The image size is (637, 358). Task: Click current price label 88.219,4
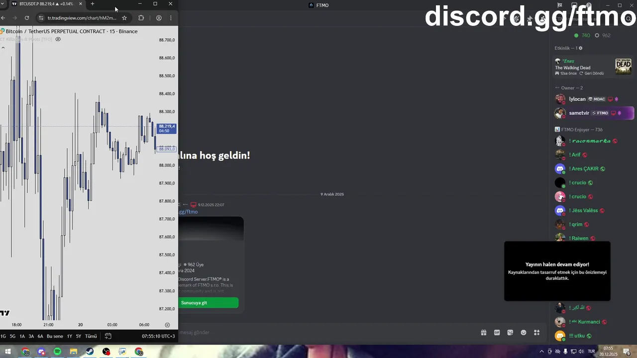pyautogui.click(x=167, y=128)
